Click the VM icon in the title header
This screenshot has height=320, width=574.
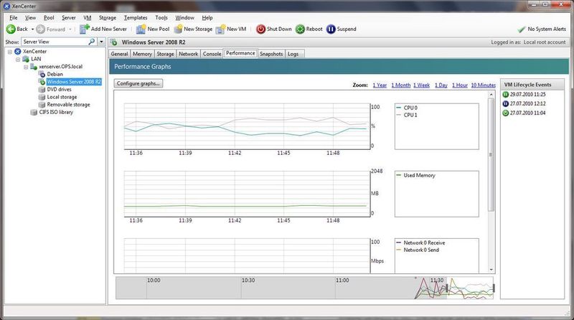click(x=113, y=42)
